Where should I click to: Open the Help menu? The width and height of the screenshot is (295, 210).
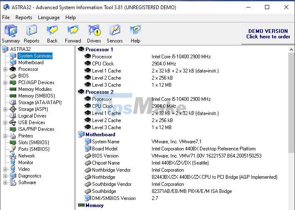tap(70, 17)
